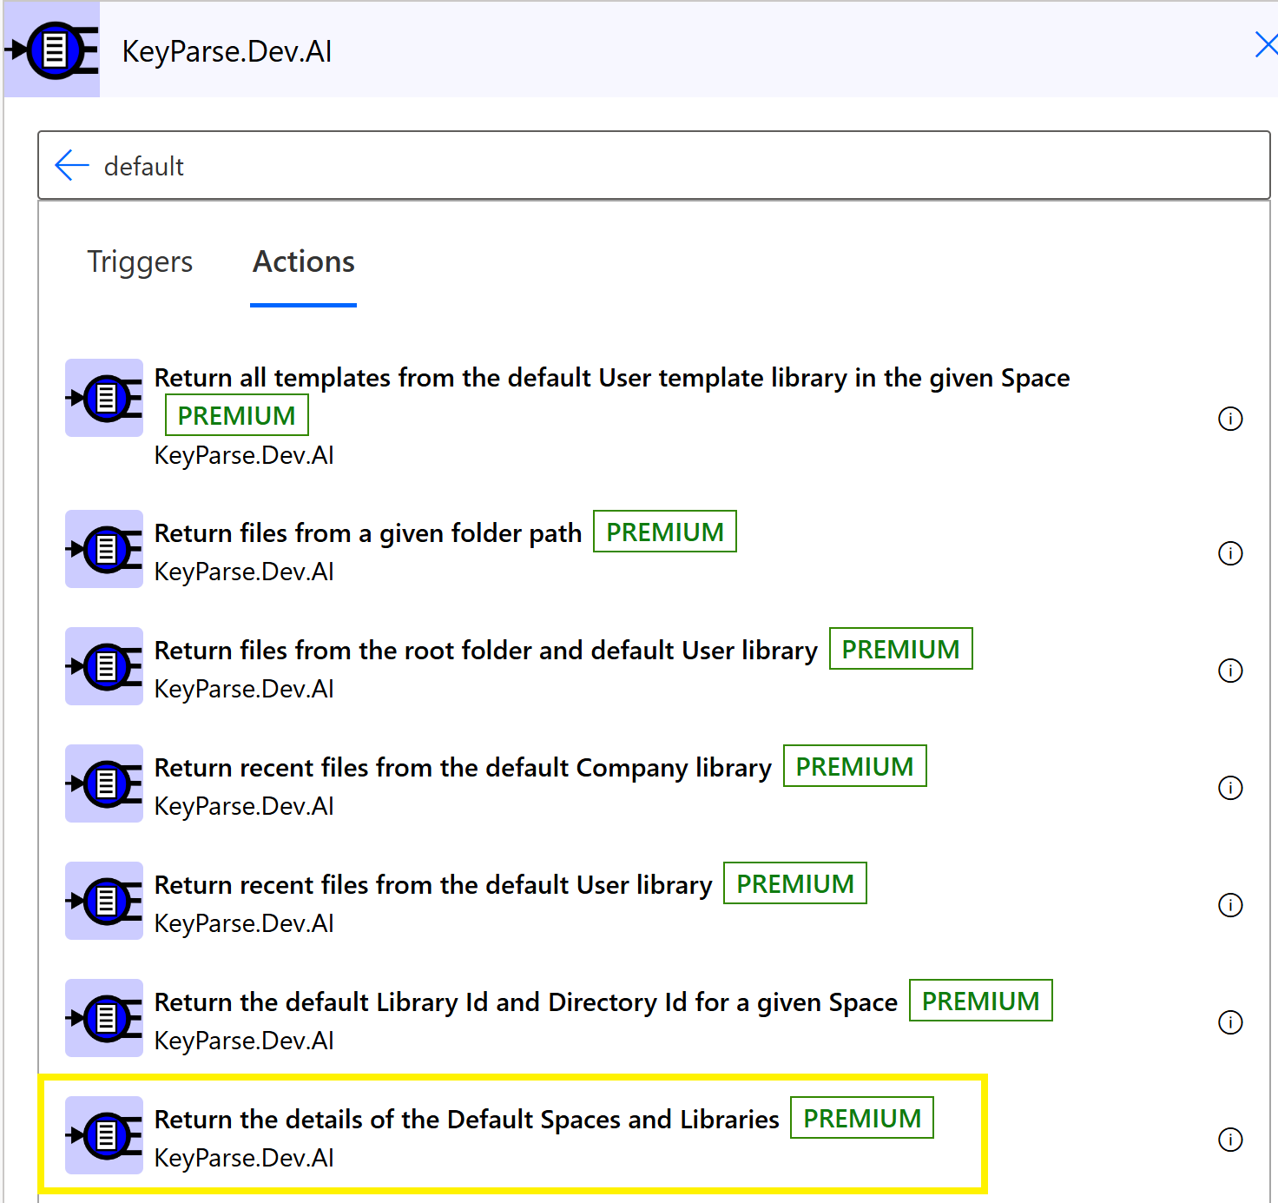Choose 'Return all templates from the default User template library' action

tap(612, 378)
